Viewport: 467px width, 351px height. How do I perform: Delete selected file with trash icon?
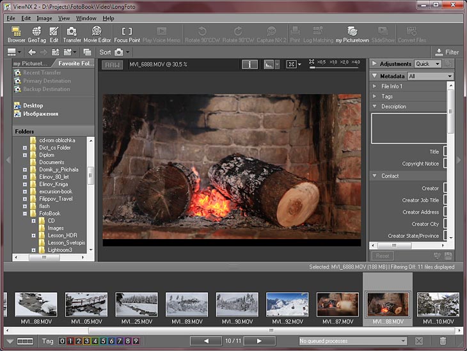tap(443, 341)
